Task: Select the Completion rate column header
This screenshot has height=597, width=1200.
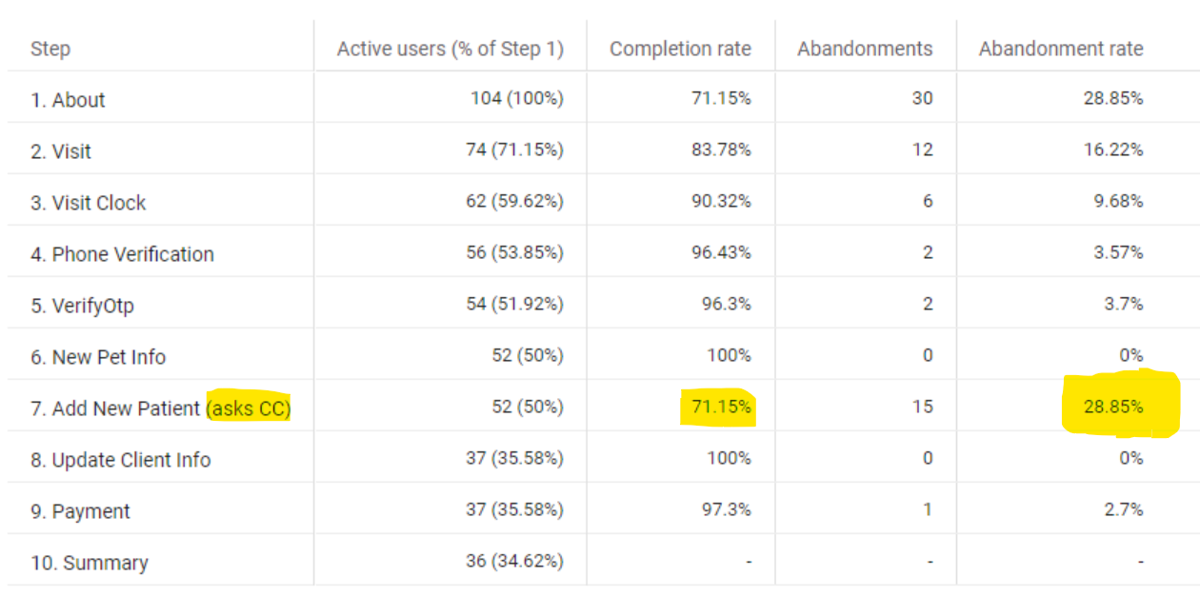Action: (x=680, y=49)
